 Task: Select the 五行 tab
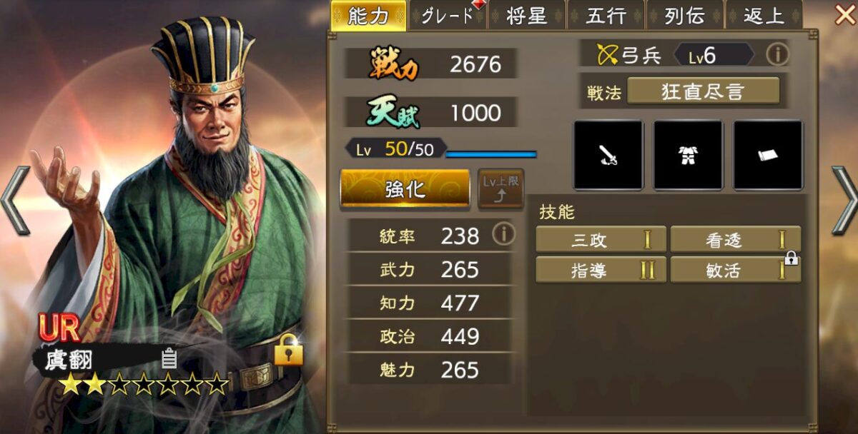606,16
